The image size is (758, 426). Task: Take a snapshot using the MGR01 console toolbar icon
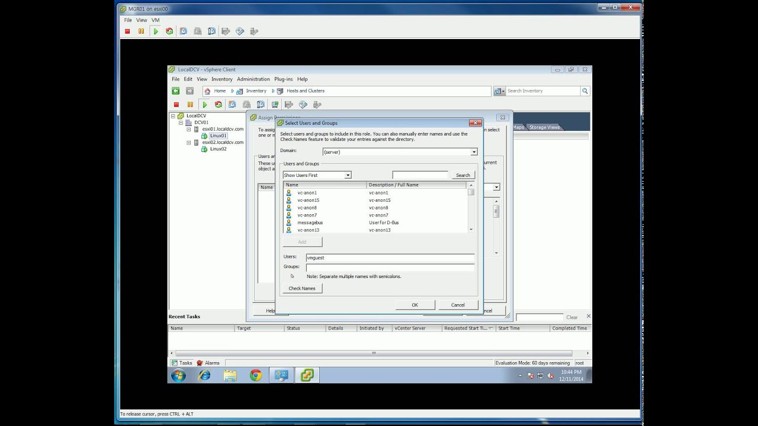point(184,31)
